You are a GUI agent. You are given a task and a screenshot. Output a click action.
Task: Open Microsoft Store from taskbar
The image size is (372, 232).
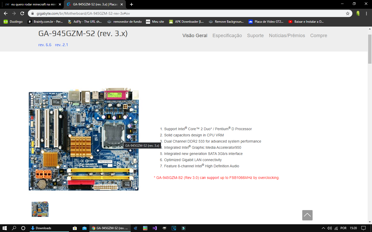click(x=75, y=228)
